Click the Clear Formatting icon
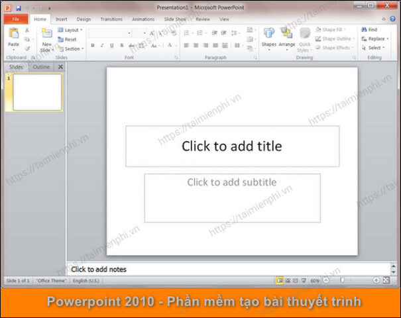 pos(174,33)
